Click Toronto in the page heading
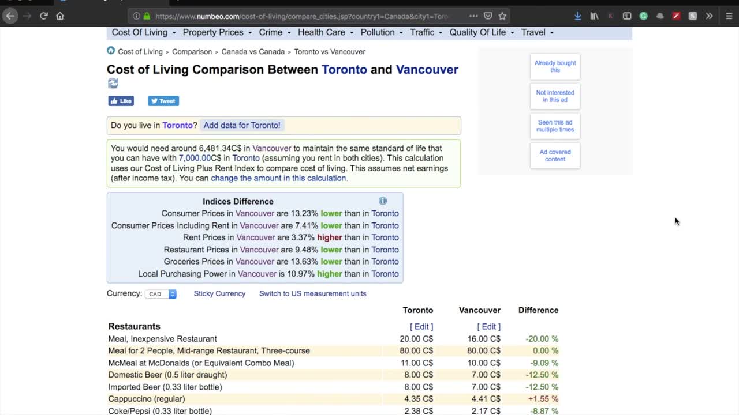The height and width of the screenshot is (415, 739). pos(344,70)
